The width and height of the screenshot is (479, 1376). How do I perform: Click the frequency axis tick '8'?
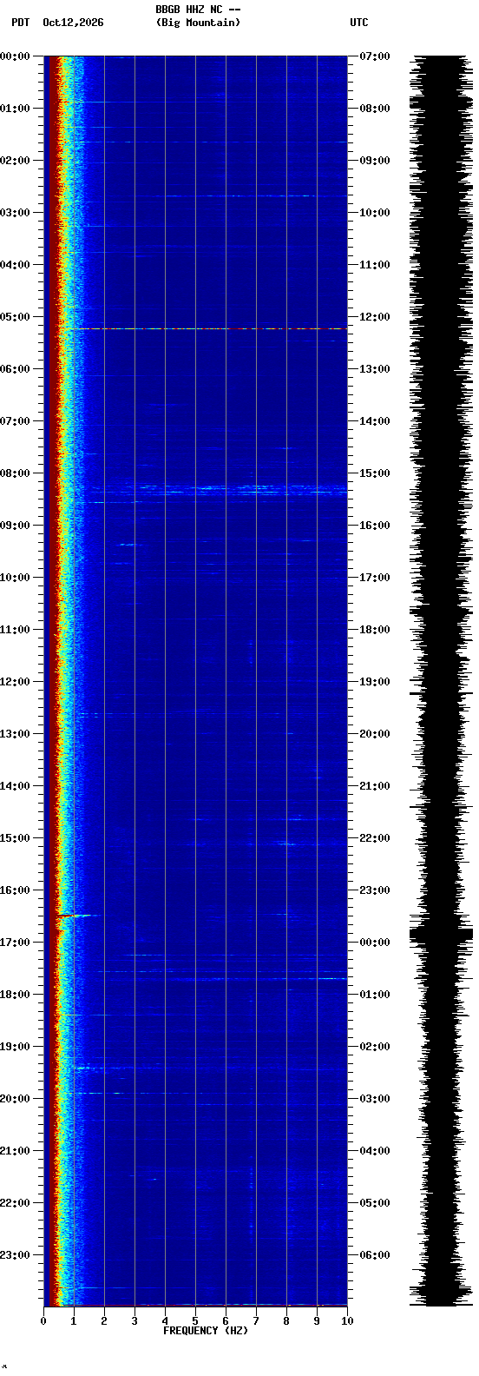(x=286, y=1321)
